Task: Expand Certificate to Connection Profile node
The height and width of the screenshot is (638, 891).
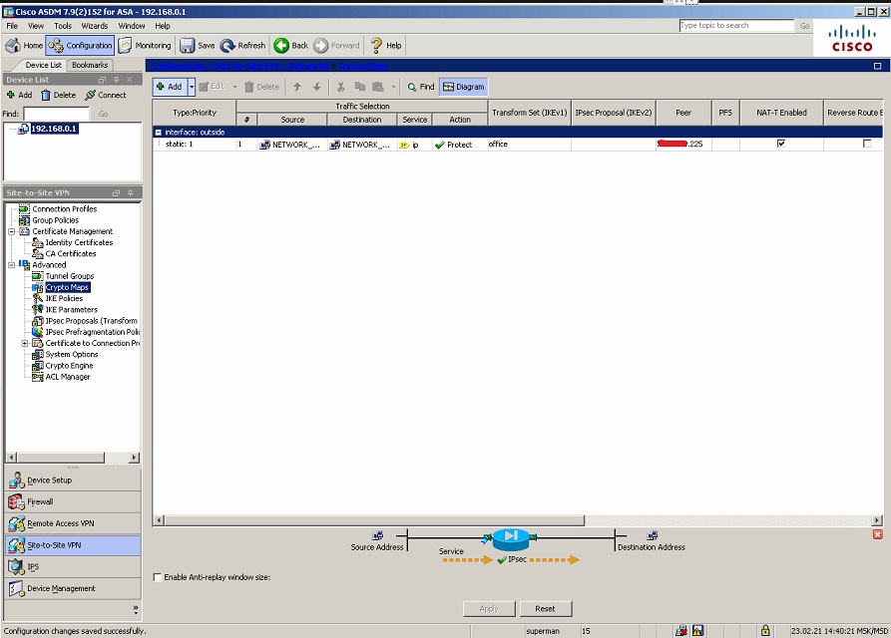Action: coord(25,343)
